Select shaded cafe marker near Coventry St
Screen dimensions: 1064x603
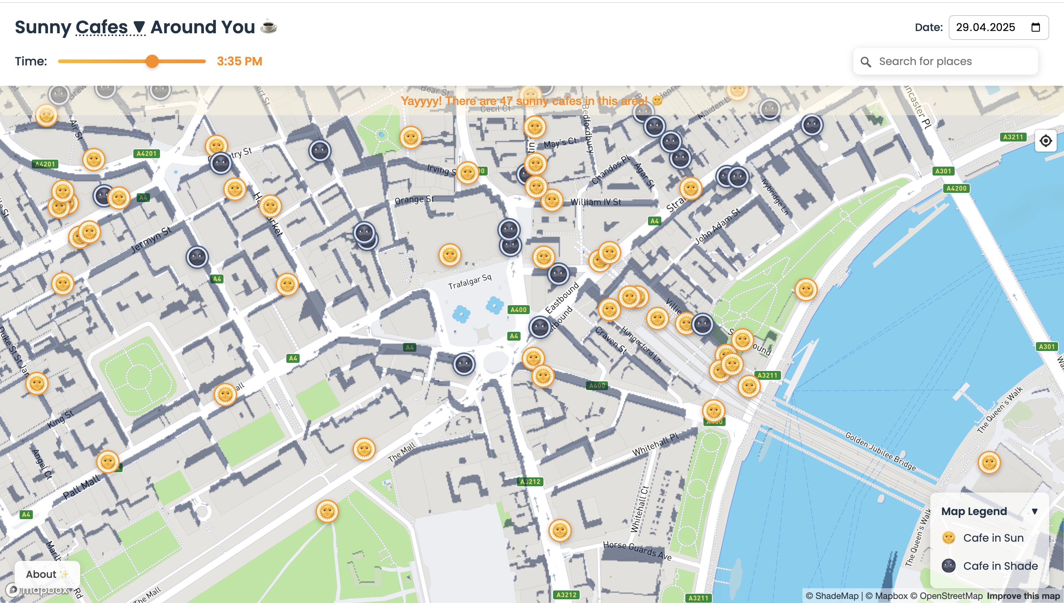(x=221, y=164)
